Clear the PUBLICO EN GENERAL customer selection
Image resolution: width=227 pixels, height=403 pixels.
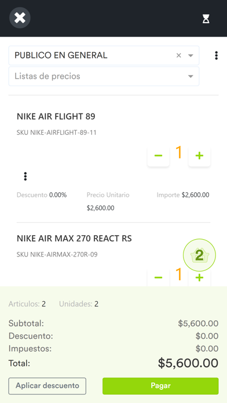click(179, 55)
